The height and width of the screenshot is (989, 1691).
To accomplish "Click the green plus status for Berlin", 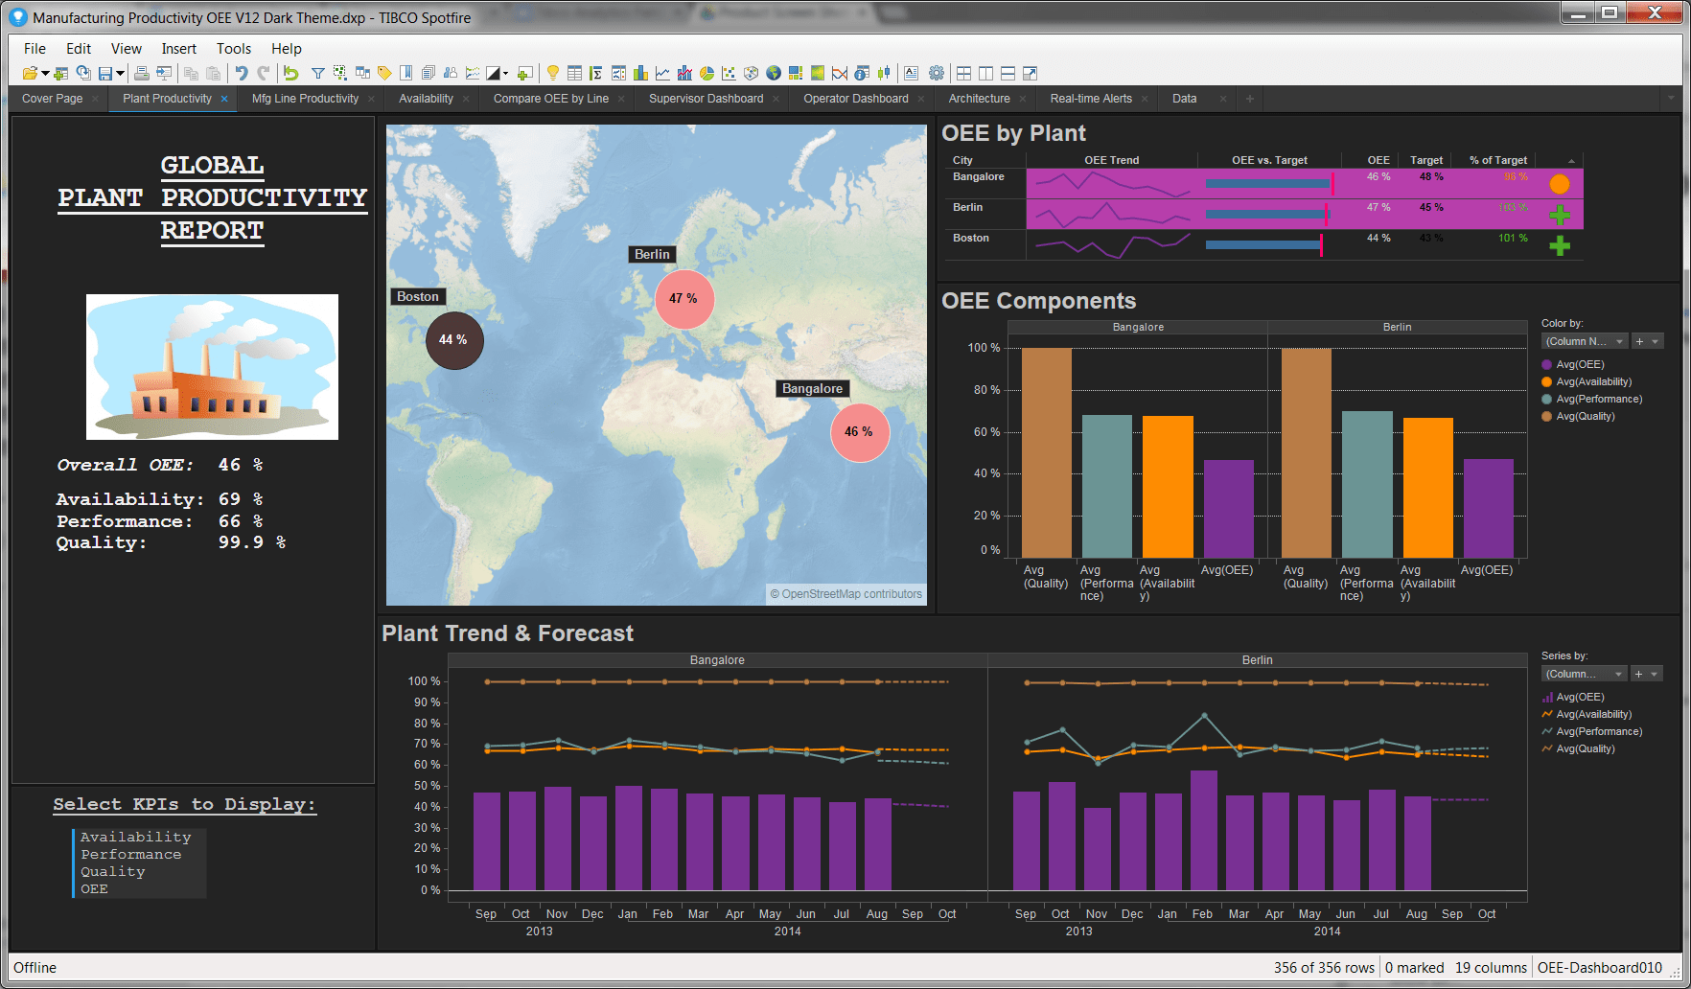I will click(1560, 216).
